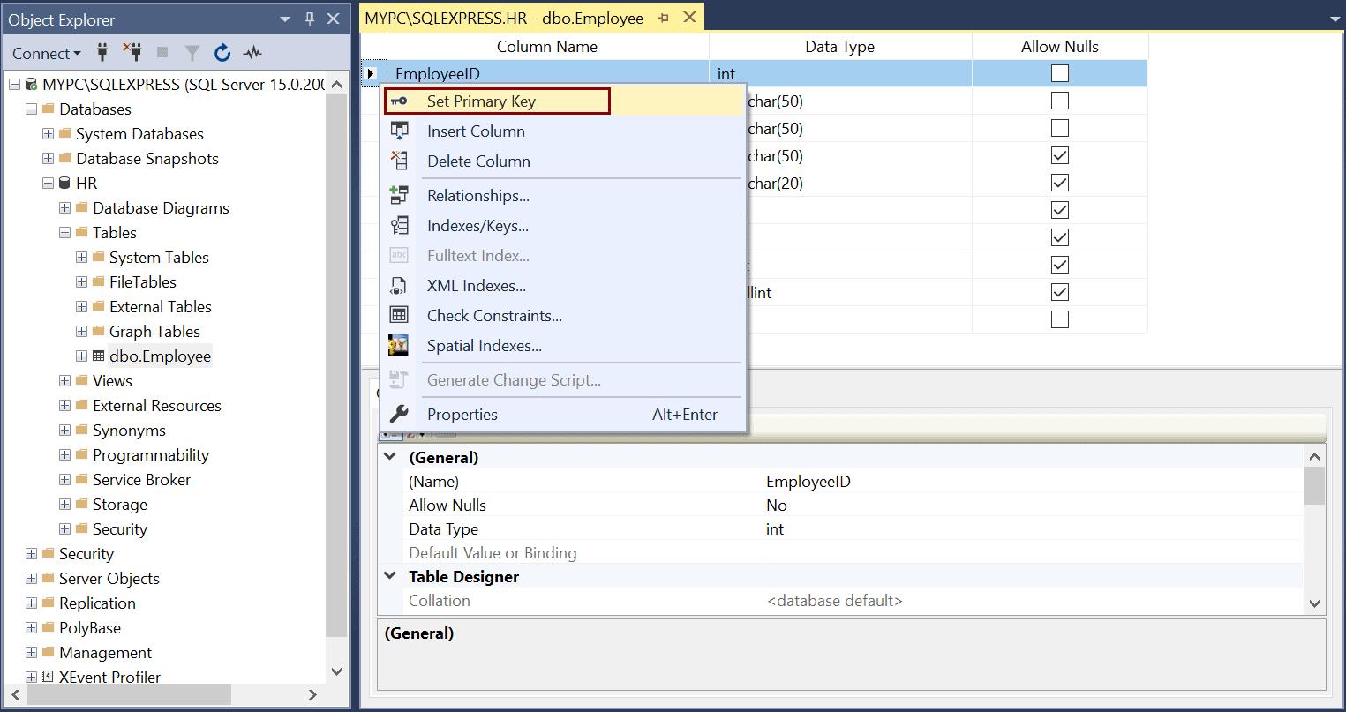The image size is (1346, 712).
Task: Open Activity Monitor from Object Explorer toolbar
Action: click(x=252, y=52)
